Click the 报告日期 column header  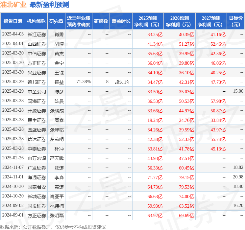pyautogui.click(x=12, y=21)
